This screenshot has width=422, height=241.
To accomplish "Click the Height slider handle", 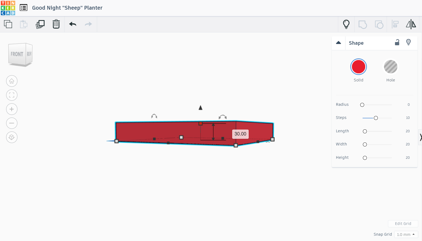I will pos(365,158).
